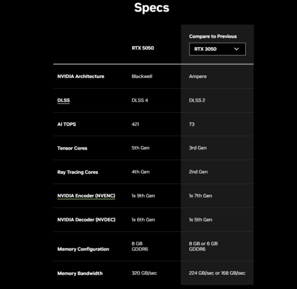Open the RTX 3050 comparison dropdown
Image resolution: width=297 pixels, height=289 pixels.
click(217, 49)
